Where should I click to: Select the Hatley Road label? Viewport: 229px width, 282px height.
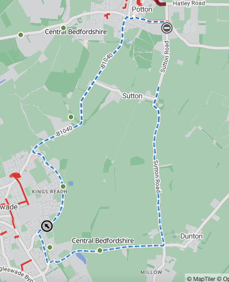tap(189, 3)
